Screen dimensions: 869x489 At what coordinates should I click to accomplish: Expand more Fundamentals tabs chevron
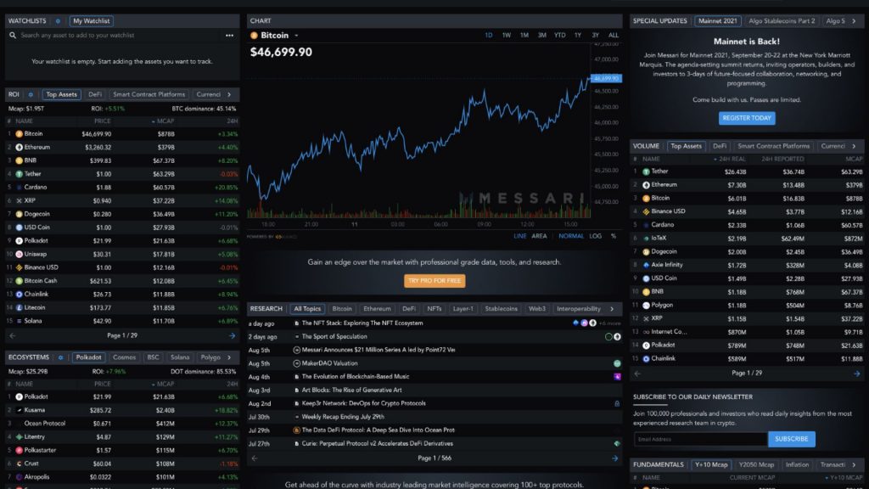tap(854, 465)
